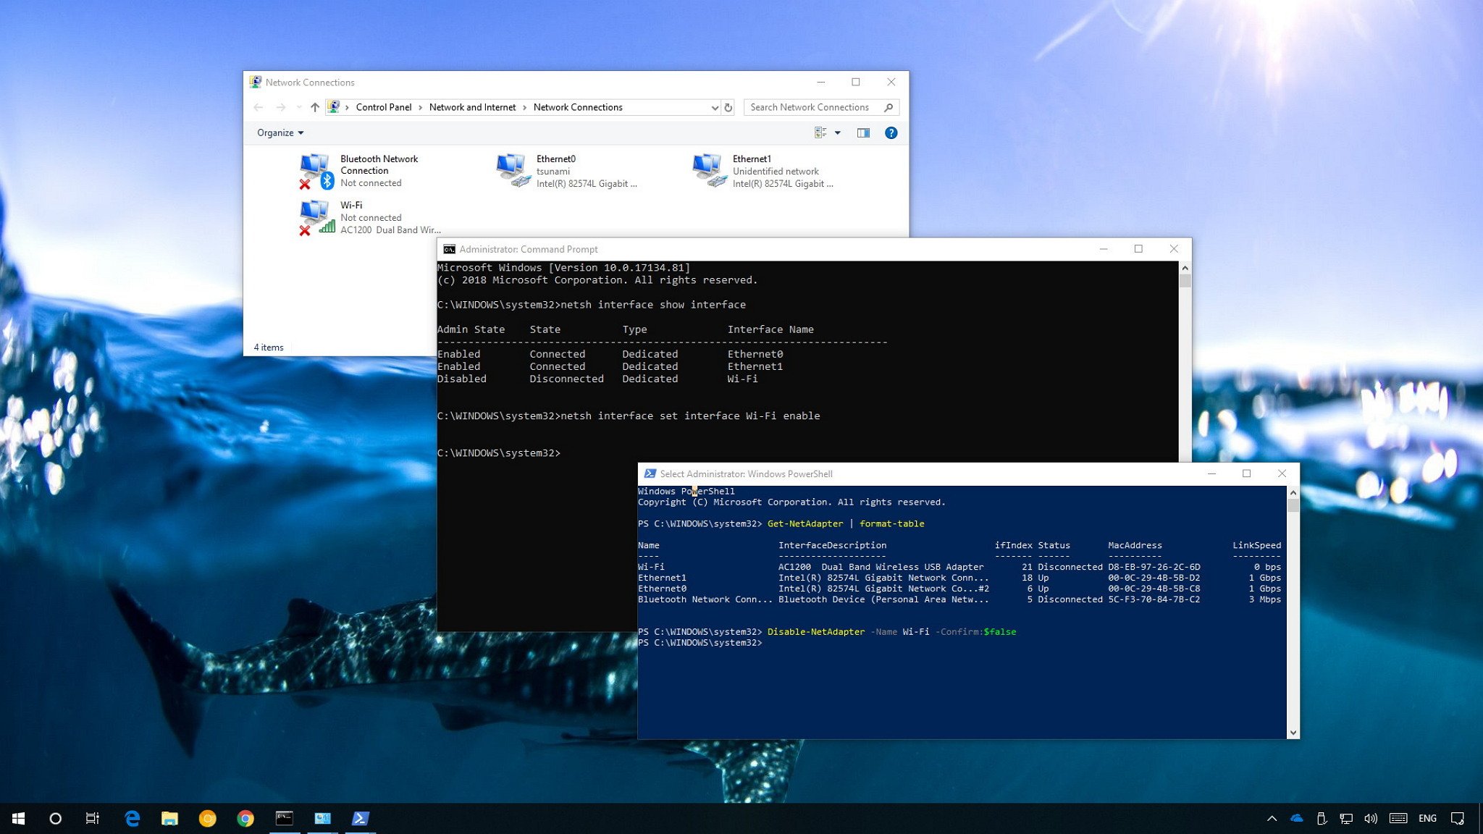Open the OneDrive tray icon
Screen dimensions: 1483x834
coord(1296,818)
